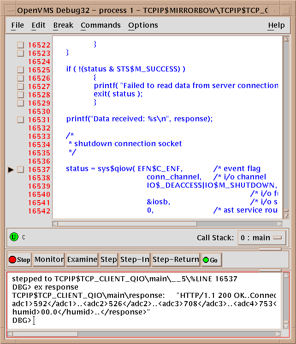
Task: Click the source view horizontal scrollbar thumb
Action: coord(127,224)
